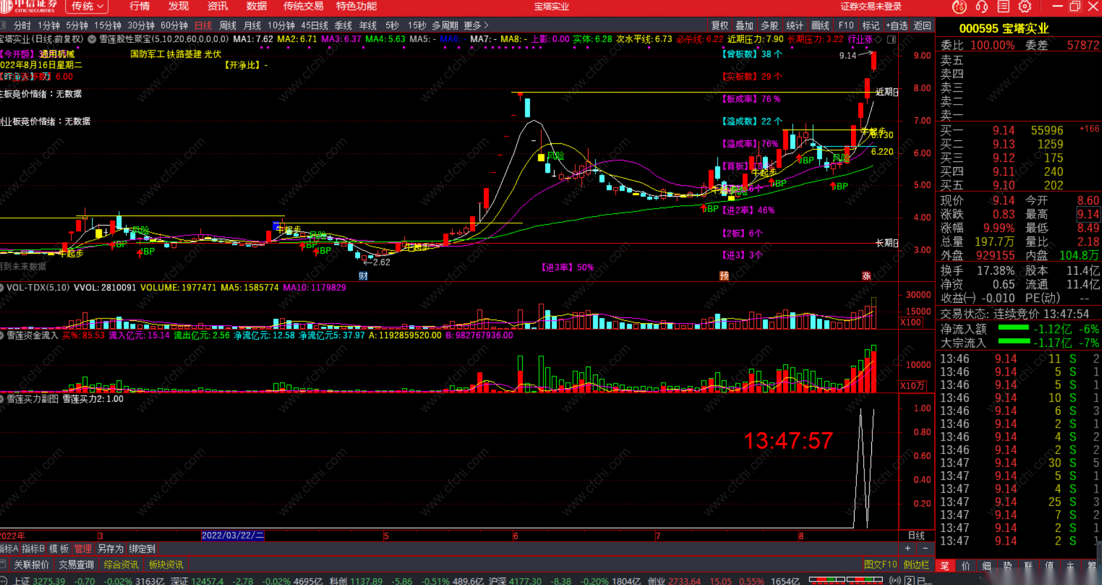Add stock with +自选 button
The width and height of the screenshot is (1102, 585).
tap(897, 25)
